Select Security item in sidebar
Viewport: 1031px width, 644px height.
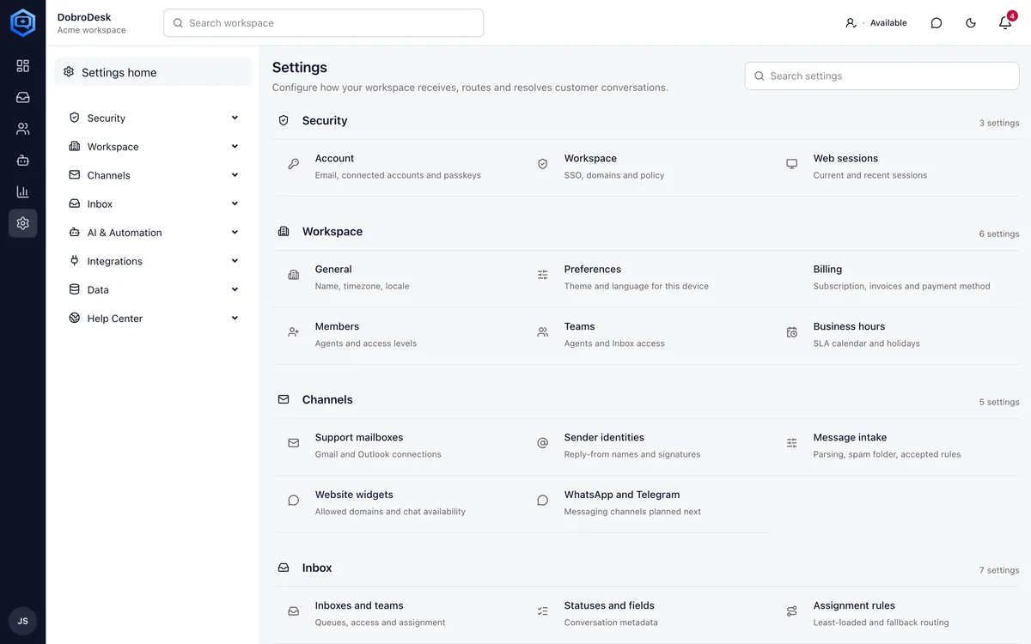click(x=153, y=118)
